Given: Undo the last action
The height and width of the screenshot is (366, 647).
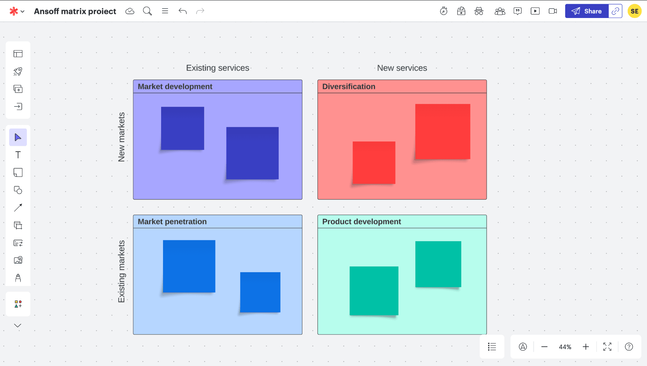Looking at the screenshot, I should [183, 11].
